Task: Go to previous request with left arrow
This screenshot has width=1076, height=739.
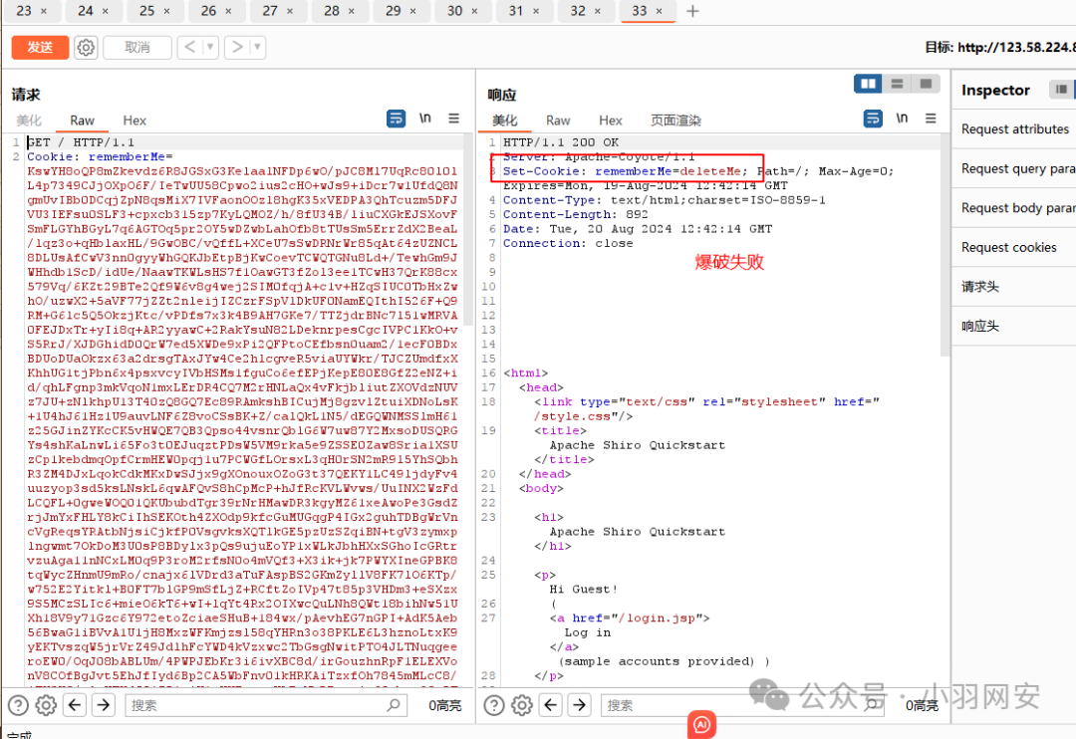Action: pos(190,48)
